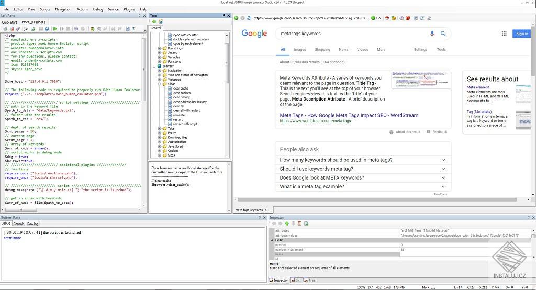Screen dimensions: 536x290
Task: Pin the Left Pane with its pushpin icon
Action: [x=139, y=15]
